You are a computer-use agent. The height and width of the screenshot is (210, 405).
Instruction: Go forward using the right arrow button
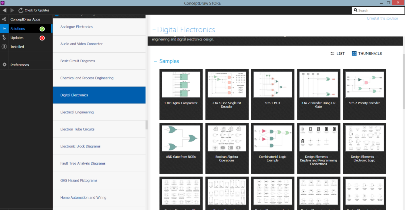tap(12, 10)
